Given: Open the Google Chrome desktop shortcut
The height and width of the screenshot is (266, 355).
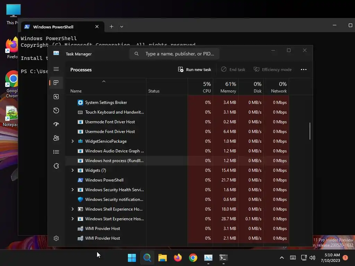Looking at the screenshot, I should point(12,84).
